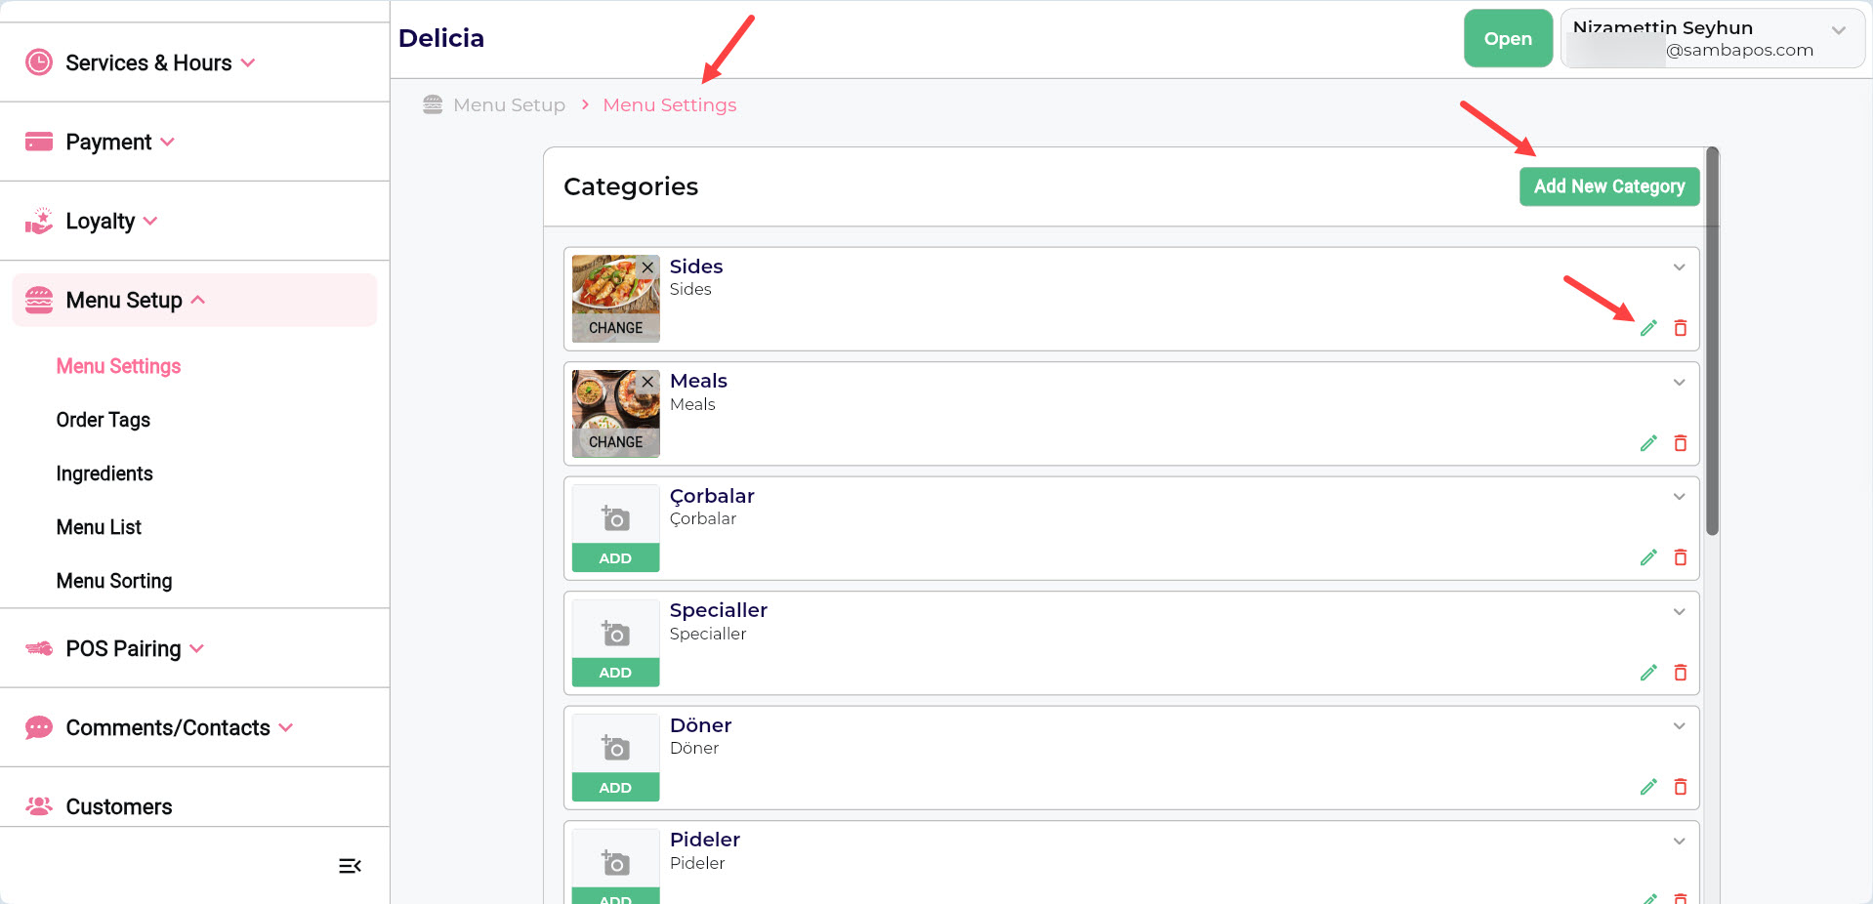Viewport: 1873px width, 904px height.
Task: Select Order Tags in Menu Setup
Action: 103,420
